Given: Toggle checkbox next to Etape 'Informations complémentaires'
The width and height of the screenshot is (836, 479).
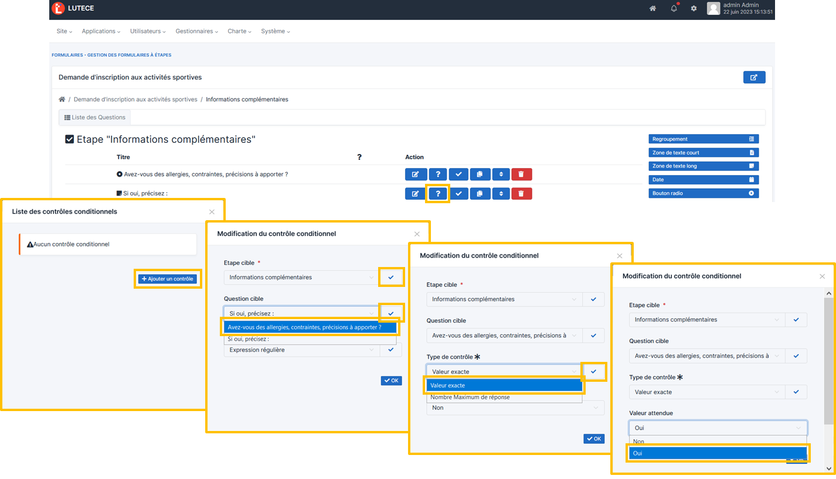Looking at the screenshot, I should (69, 139).
